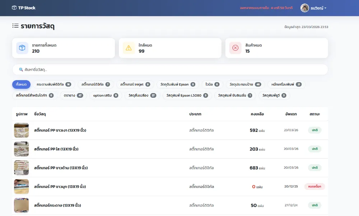Click the TP Stock box logo icon
The image size is (359, 216).
(x=14, y=8)
